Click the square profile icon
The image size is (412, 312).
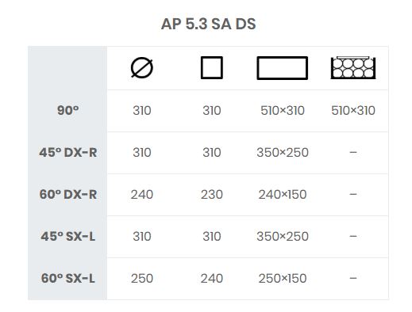(x=212, y=67)
